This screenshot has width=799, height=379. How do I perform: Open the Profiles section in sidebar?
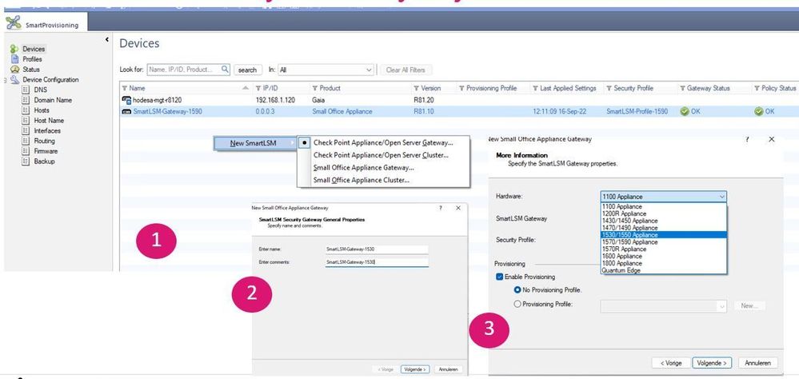click(x=32, y=59)
